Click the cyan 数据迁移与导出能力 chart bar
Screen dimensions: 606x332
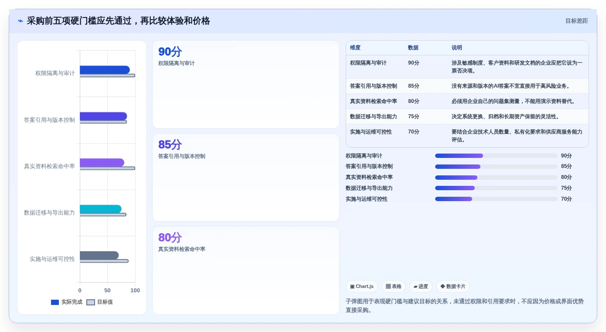[101, 209]
